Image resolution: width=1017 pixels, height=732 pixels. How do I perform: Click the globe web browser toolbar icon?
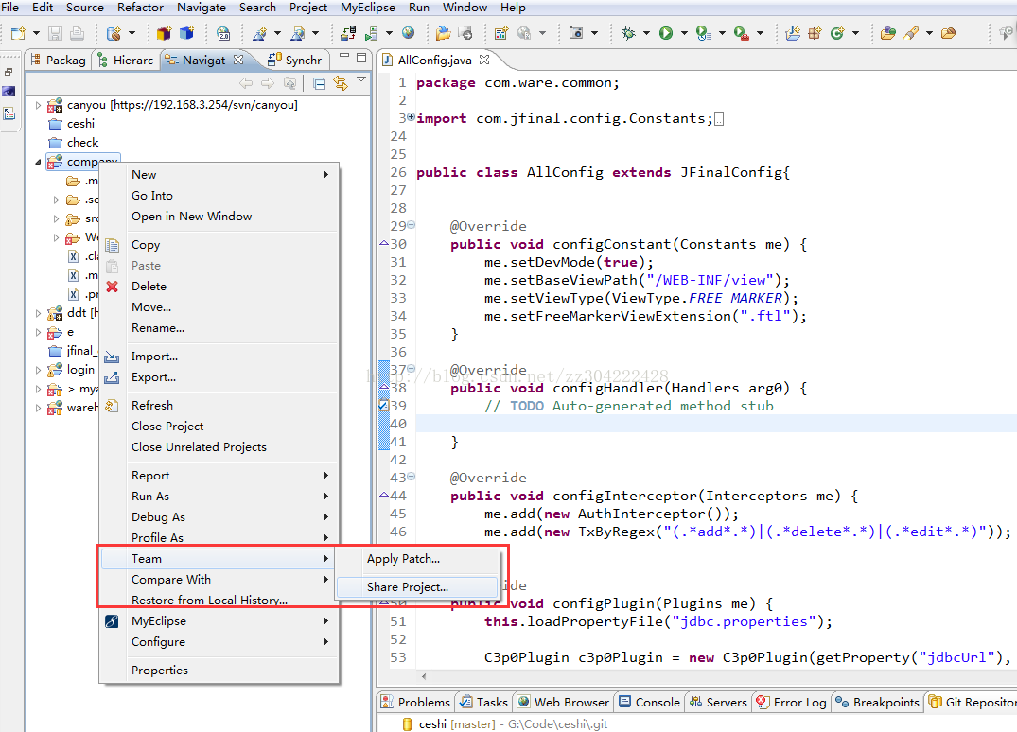(408, 32)
